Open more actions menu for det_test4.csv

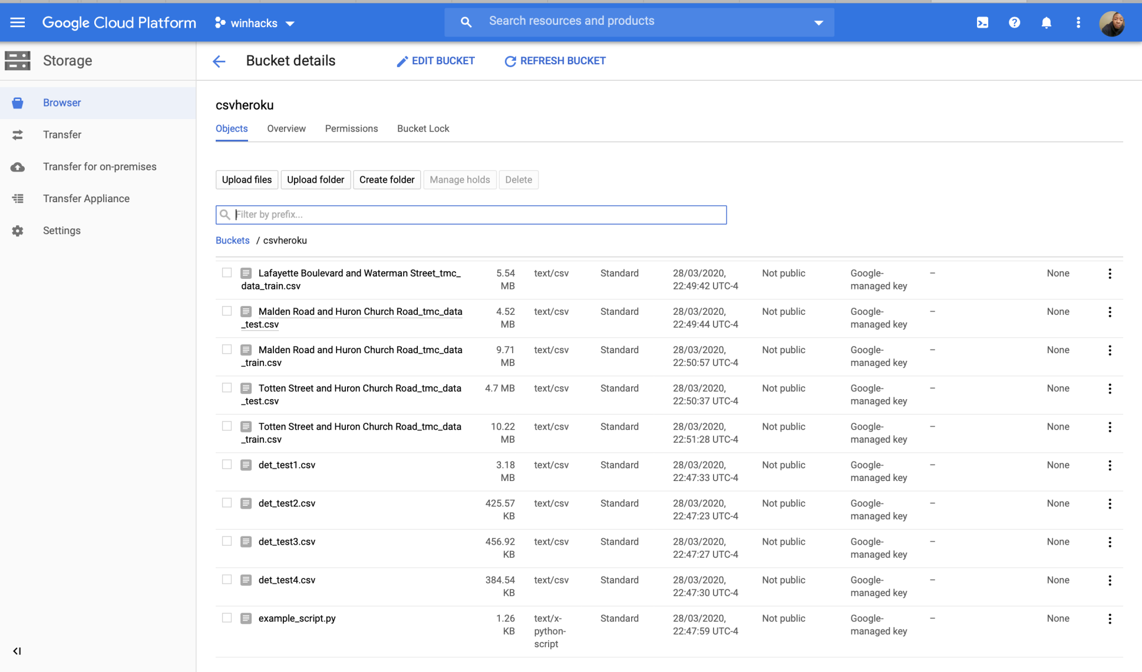click(1110, 580)
